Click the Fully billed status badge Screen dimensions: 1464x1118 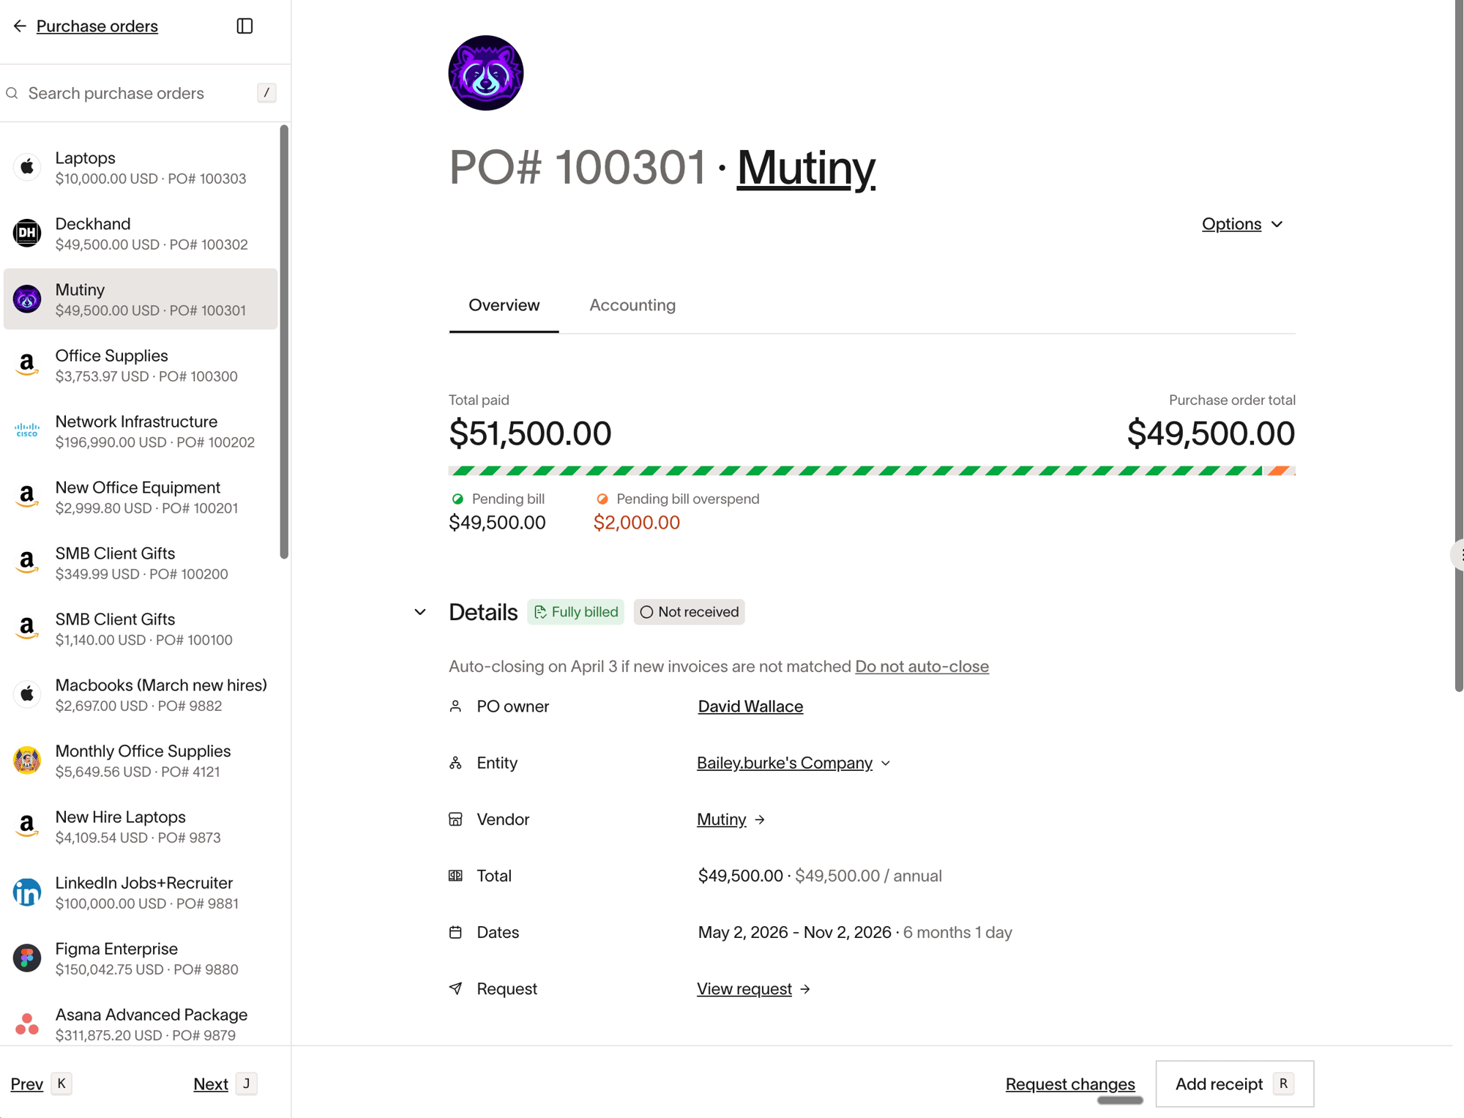575,612
